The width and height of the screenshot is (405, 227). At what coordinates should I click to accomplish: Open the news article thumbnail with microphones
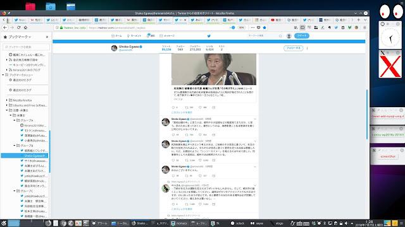click(214, 69)
